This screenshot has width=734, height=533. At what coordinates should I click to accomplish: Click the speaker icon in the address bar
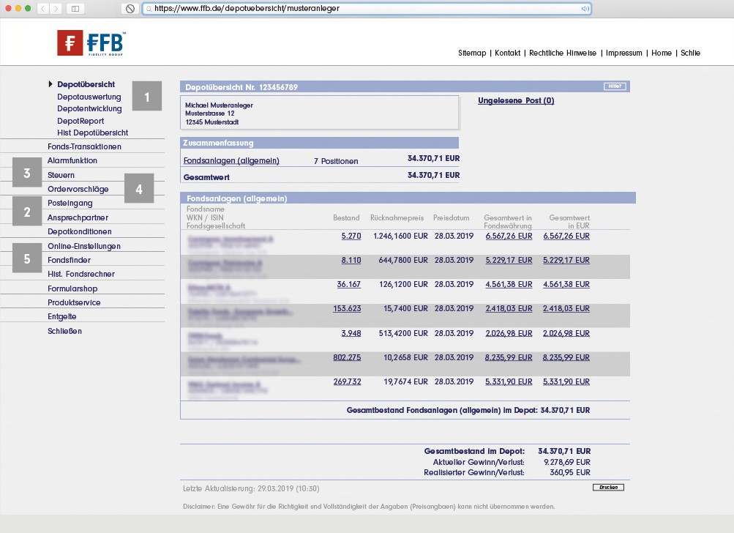pyautogui.click(x=584, y=10)
